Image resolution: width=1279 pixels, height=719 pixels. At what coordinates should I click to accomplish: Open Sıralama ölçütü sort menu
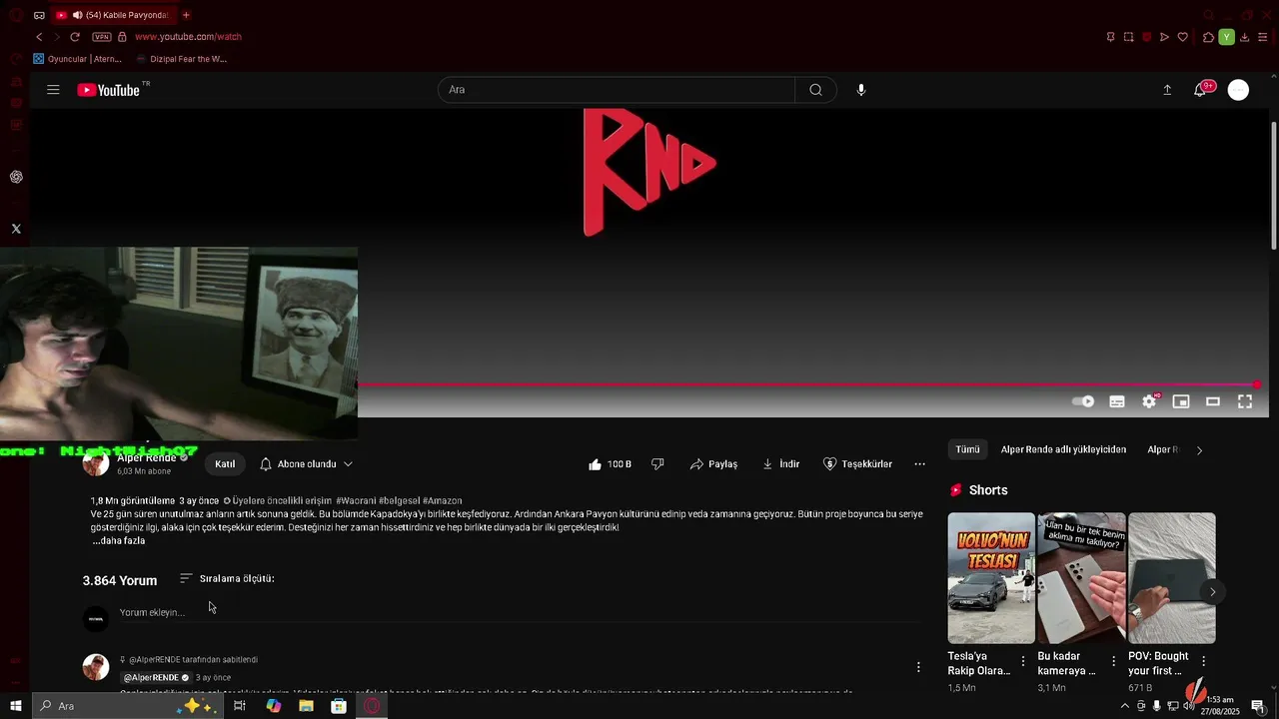pyautogui.click(x=227, y=579)
